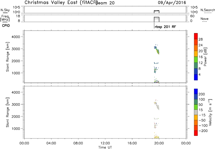The height and width of the screenshot is (149, 215).
Task: Click the Christmas Valley East (fitACF) title
Action: (x=61, y=3)
